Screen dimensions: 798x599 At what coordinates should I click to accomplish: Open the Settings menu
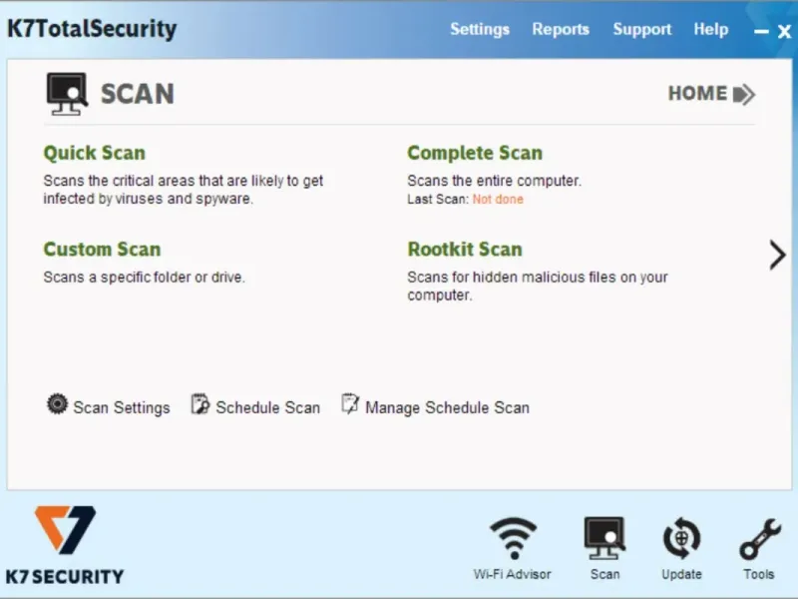click(x=480, y=29)
